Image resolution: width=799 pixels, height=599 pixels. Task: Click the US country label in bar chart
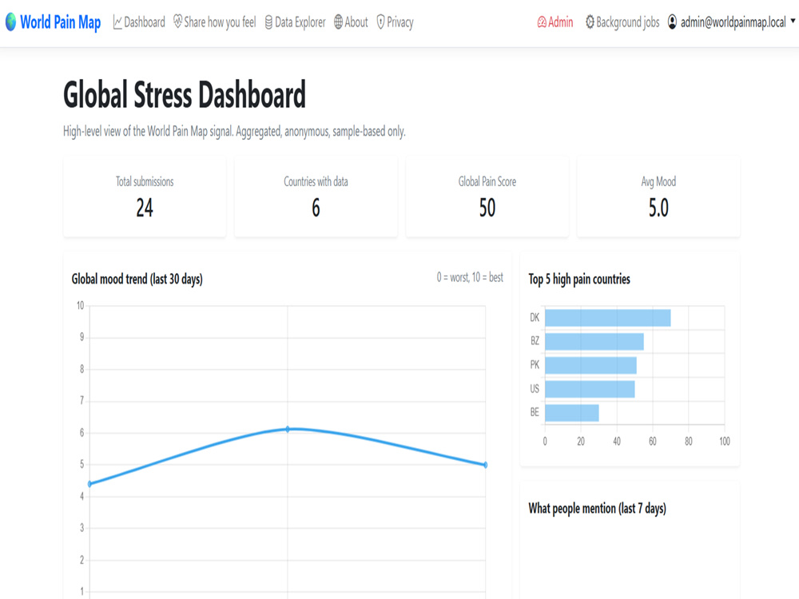(x=535, y=389)
